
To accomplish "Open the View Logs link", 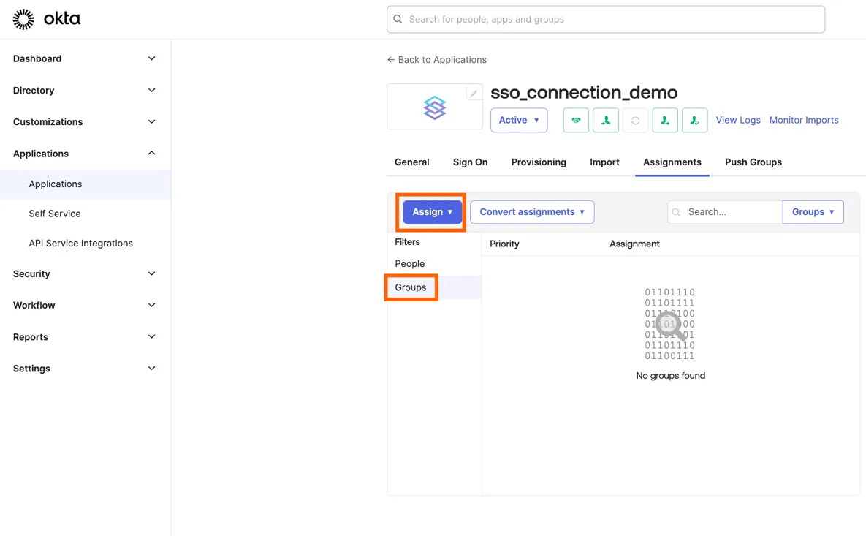I will [738, 120].
